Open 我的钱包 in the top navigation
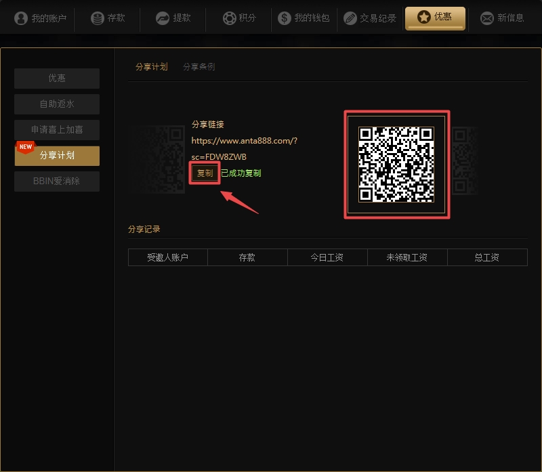 pyautogui.click(x=304, y=18)
